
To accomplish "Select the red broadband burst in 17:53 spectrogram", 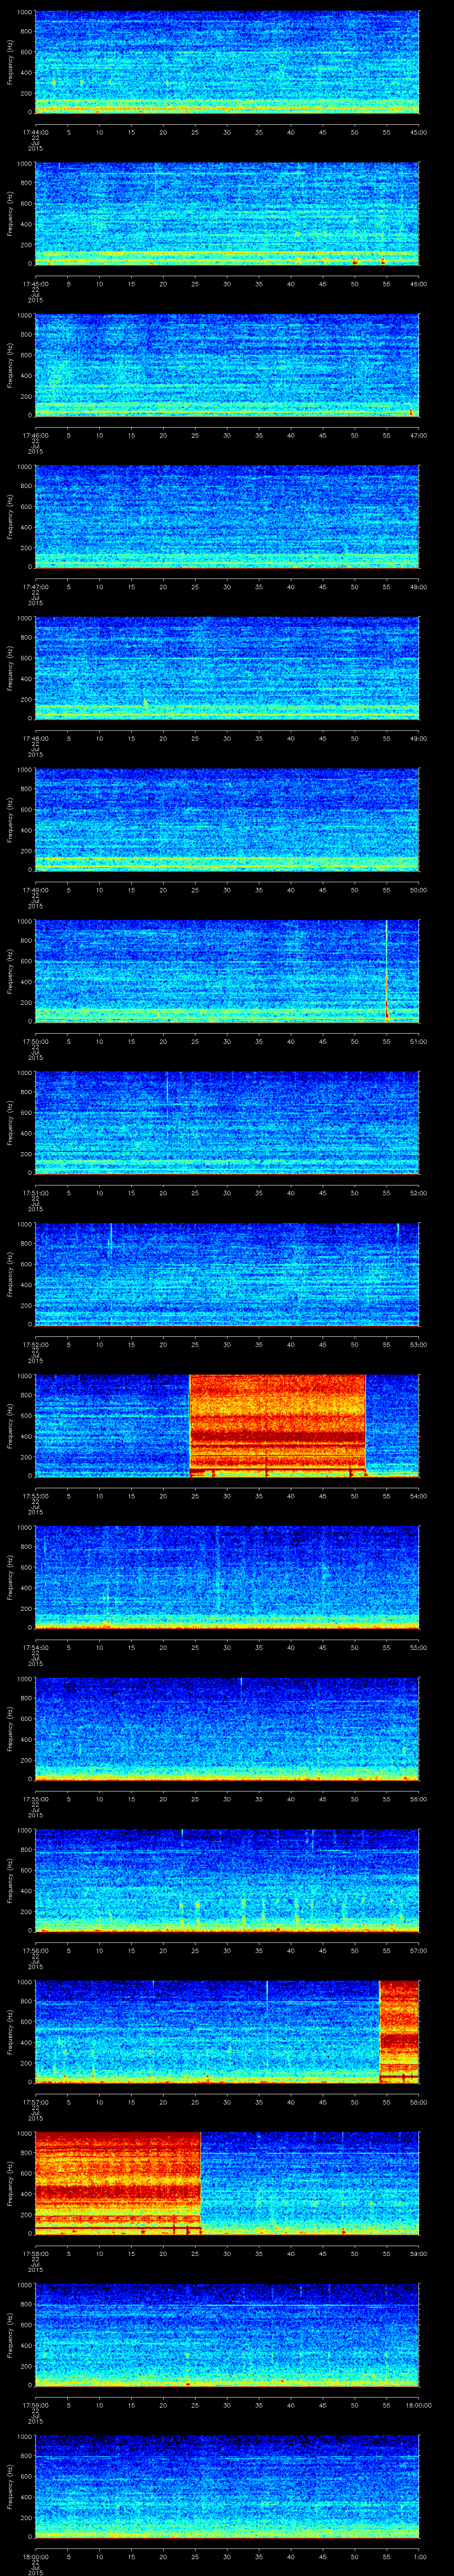I will (x=278, y=1426).
